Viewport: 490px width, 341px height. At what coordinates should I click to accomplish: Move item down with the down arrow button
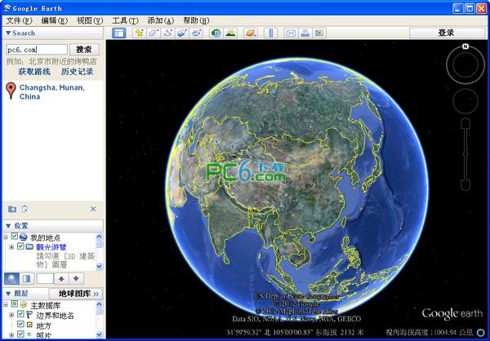tap(76, 278)
